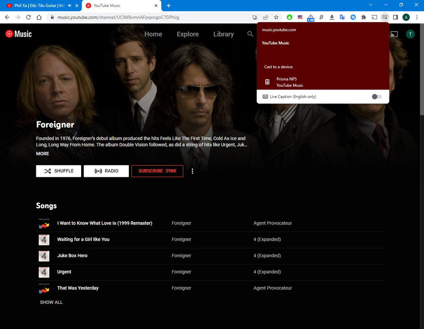This screenshot has width=424, height=329.
Task: Open the gray feather extension icon
Action: [x=321, y=17]
